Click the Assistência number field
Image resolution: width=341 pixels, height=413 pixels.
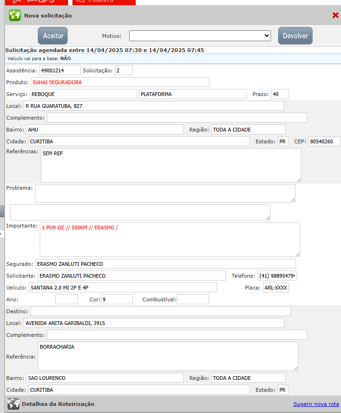tap(60, 70)
